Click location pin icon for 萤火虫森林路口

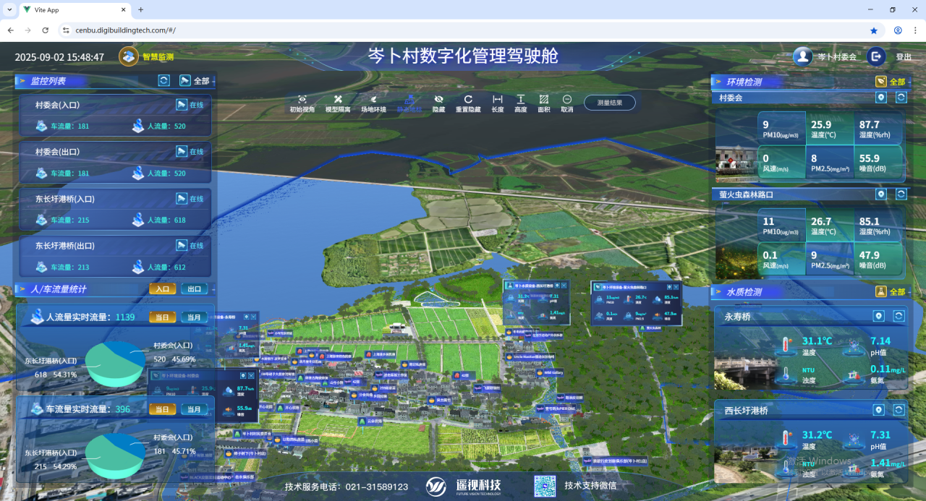tap(880, 194)
